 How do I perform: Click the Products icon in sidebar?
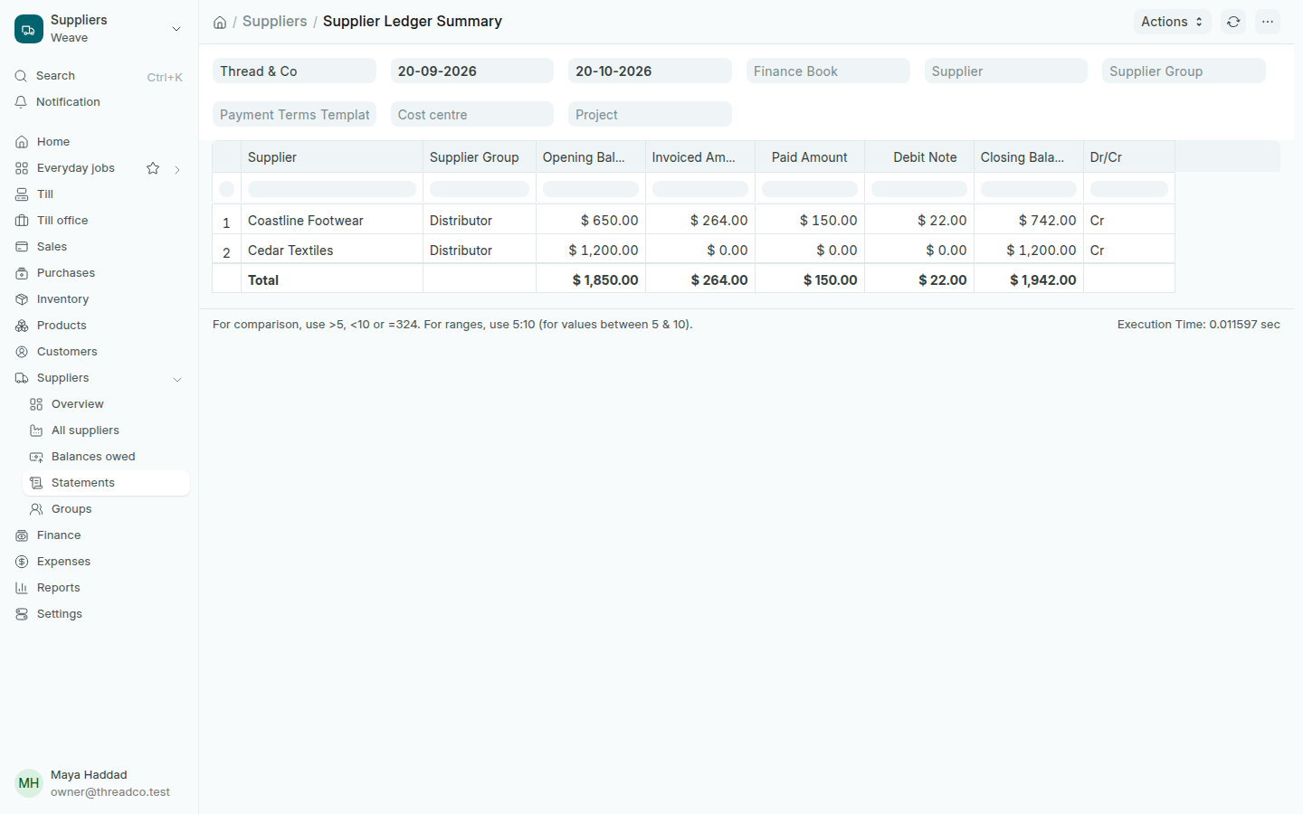point(22,326)
